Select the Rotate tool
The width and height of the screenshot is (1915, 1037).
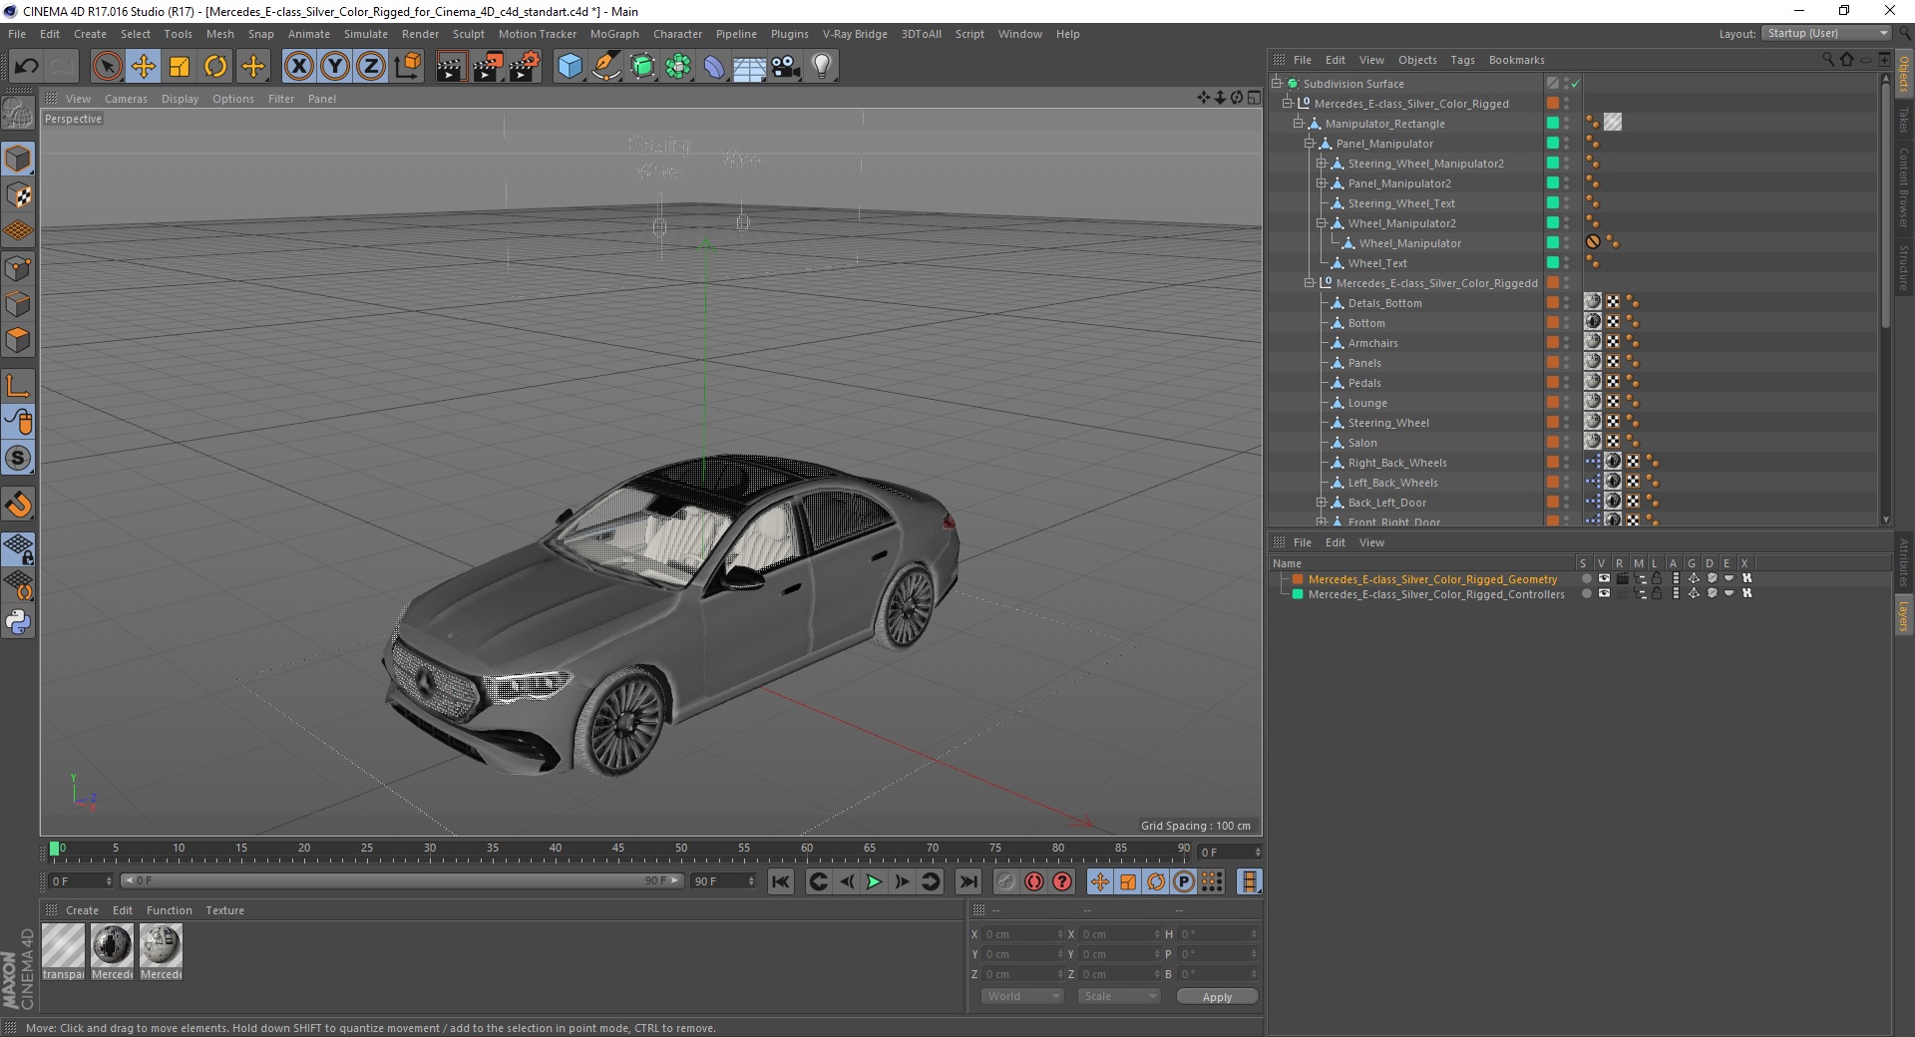215,67
